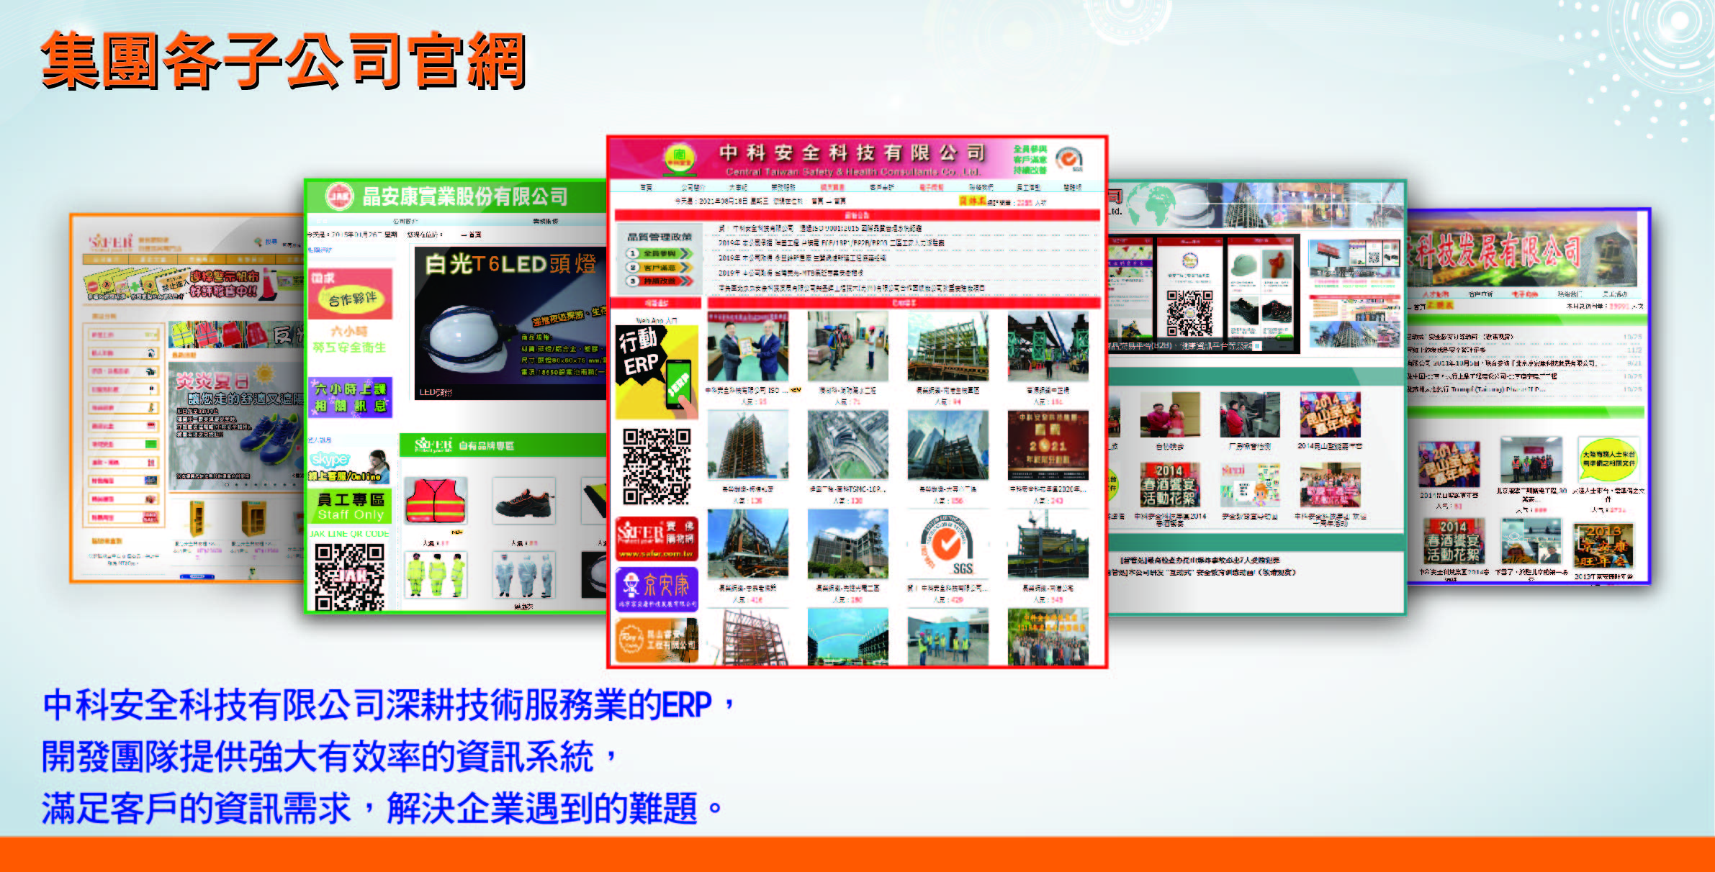Screen dimensions: 1715x872
Task: Open the orange company banner below 京安康
Action: (x=657, y=640)
